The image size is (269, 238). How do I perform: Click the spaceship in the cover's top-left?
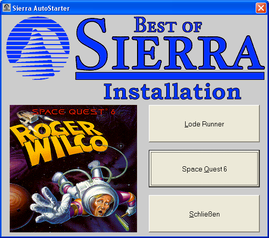point(28,117)
